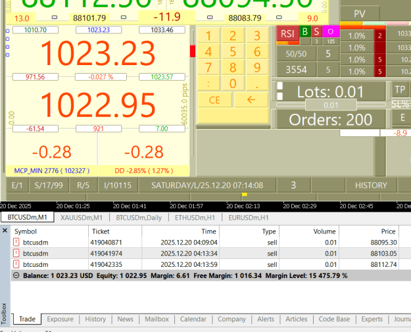The height and width of the screenshot is (332, 411).
Task: Click the Orders: 200 panel
Action: [x=331, y=120]
